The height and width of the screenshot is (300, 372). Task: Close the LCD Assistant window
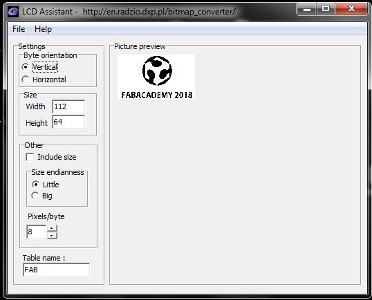351,9
